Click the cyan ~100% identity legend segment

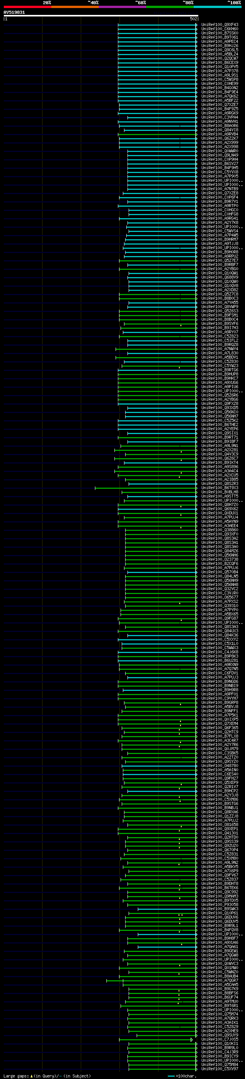point(217,7)
